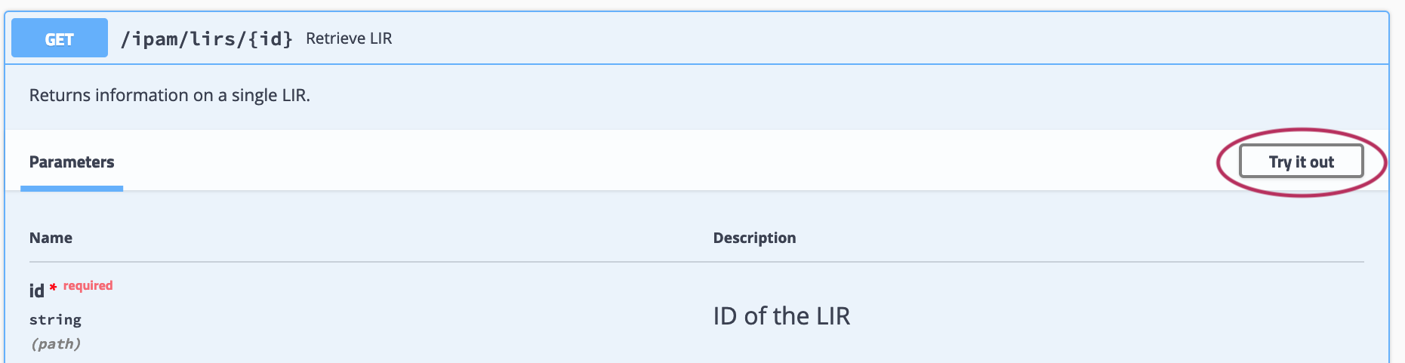
Task: Click blank Parameters bar left of Try it out
Action: coord(679,161)
